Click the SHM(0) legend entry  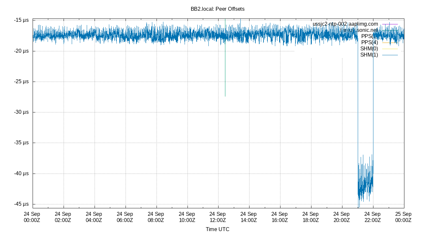pos(369,49)
